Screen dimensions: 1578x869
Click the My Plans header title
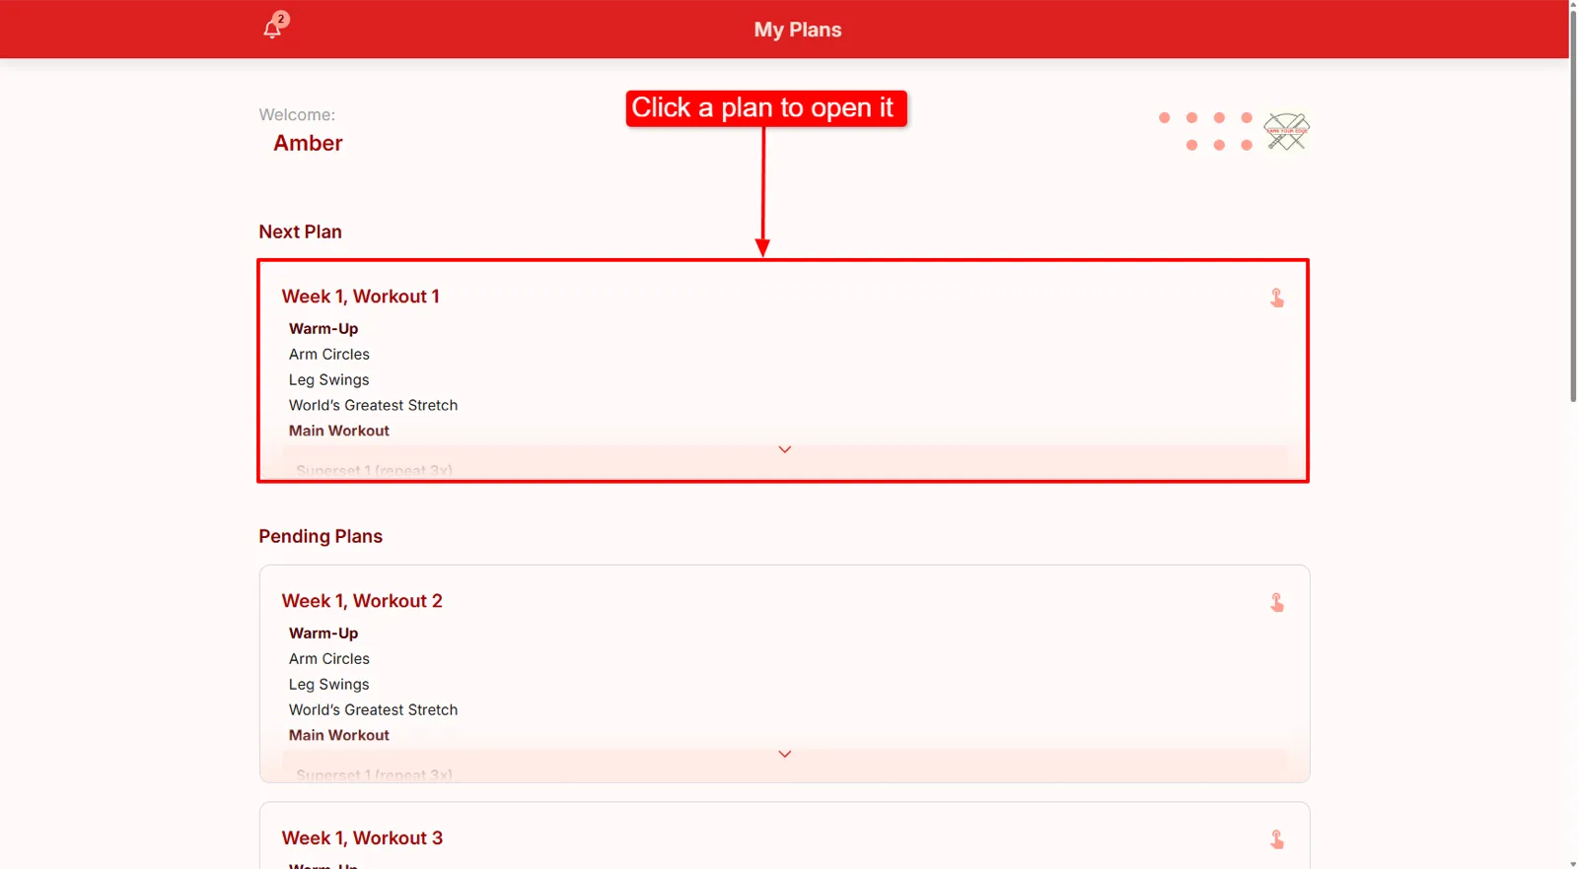coord(798,30)
